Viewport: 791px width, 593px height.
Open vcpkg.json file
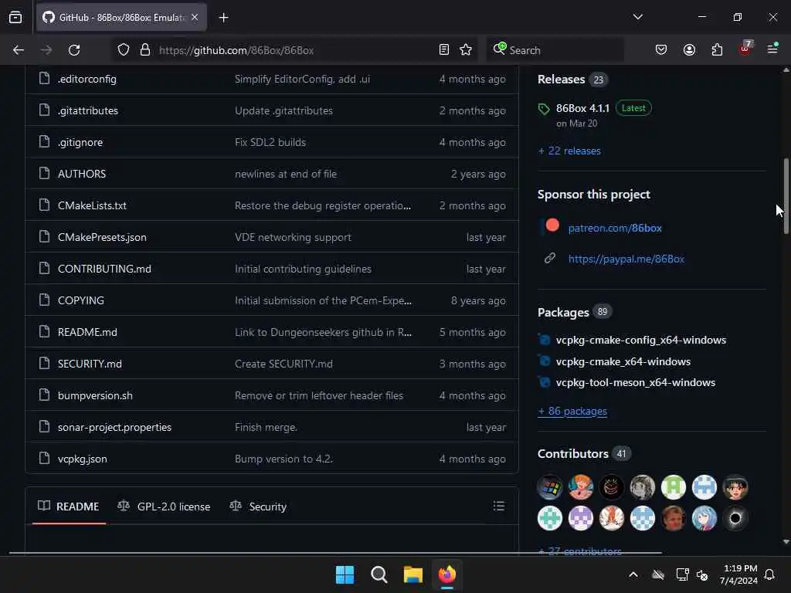click(82, 459)
